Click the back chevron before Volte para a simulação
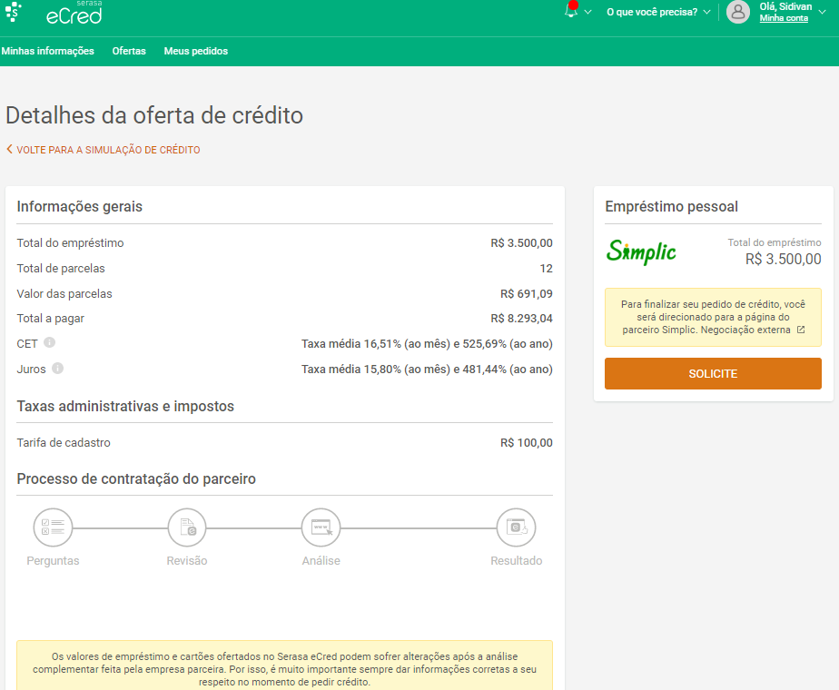Viewport: 839px width, 690px height. [9, 149]
